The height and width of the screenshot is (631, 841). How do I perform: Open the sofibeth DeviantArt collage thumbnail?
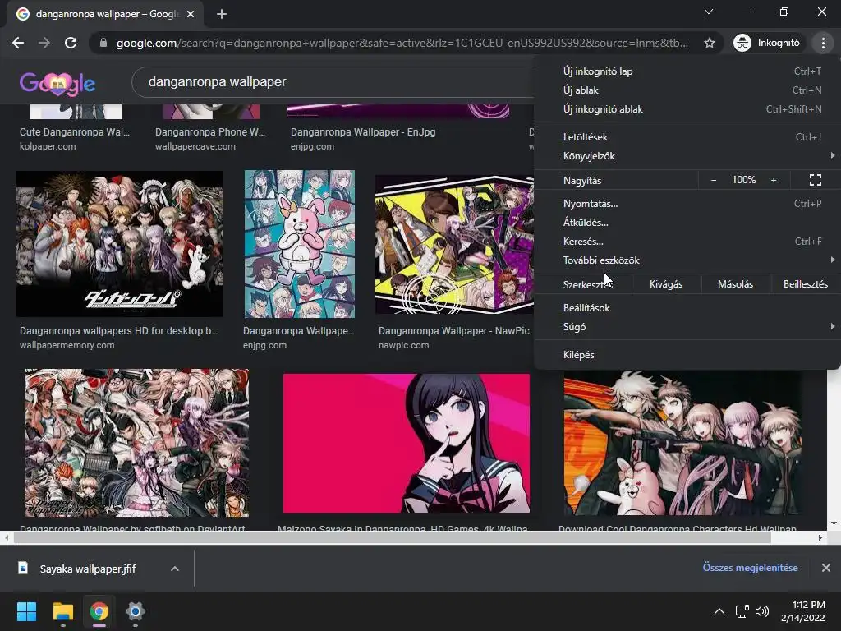point(137,443)
